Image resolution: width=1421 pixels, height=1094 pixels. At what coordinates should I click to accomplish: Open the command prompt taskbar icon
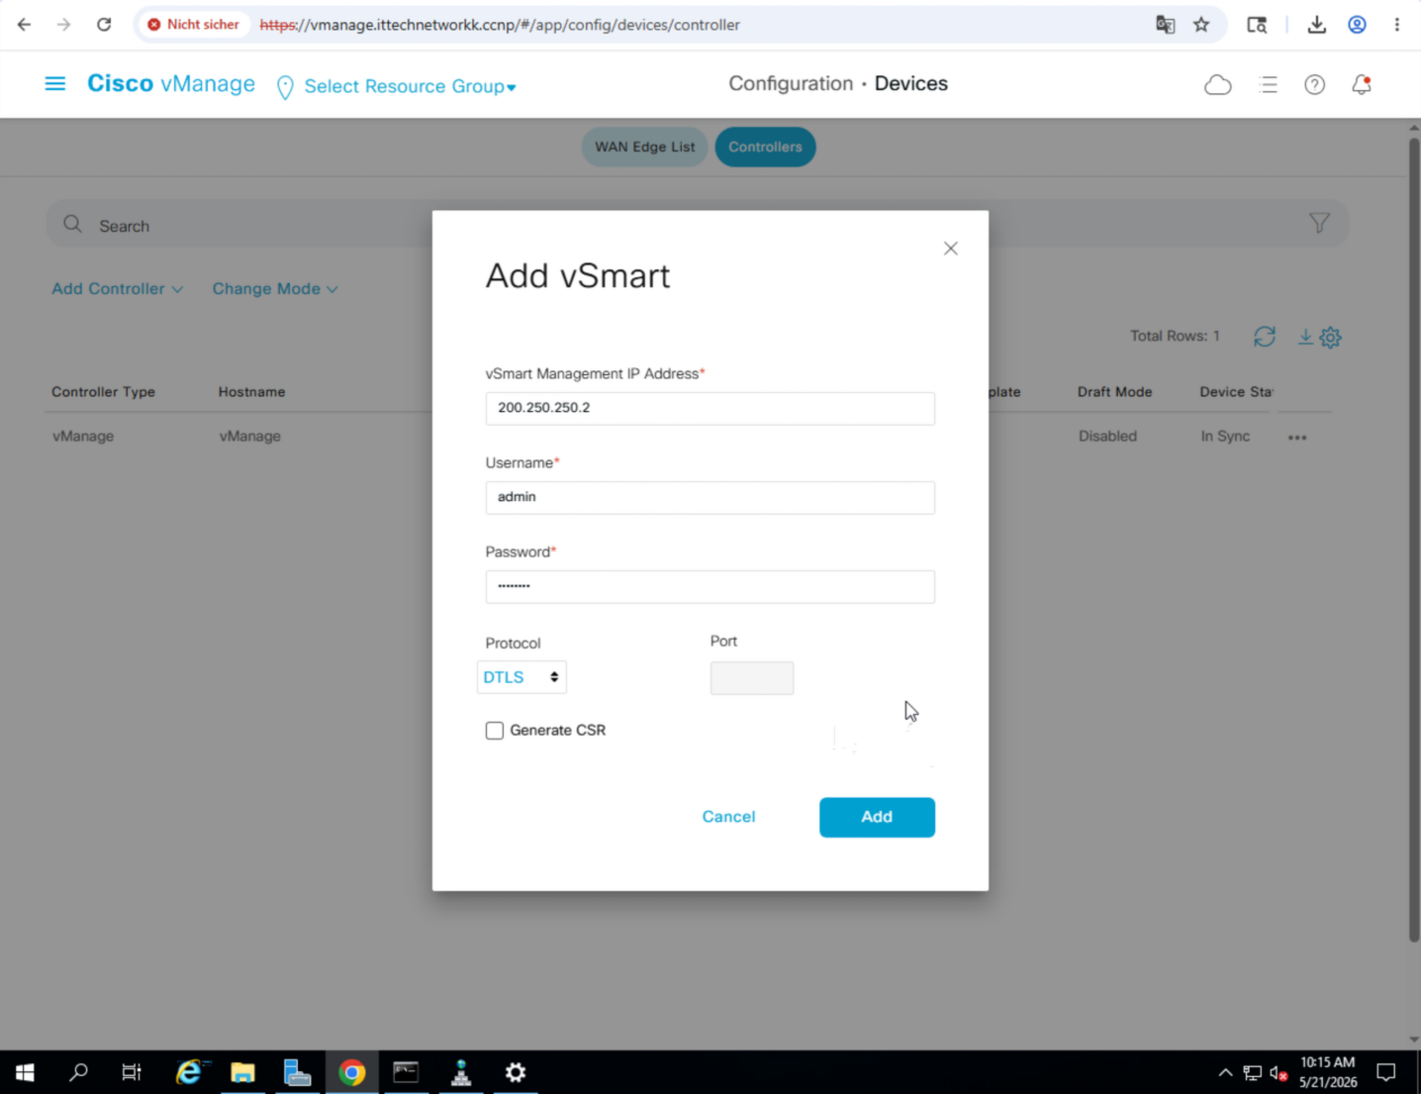point(406,1072)
